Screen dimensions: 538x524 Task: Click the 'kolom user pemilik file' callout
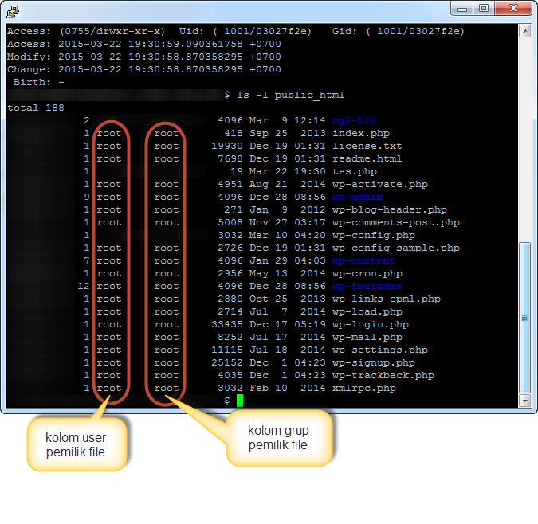tap(76, 446)
